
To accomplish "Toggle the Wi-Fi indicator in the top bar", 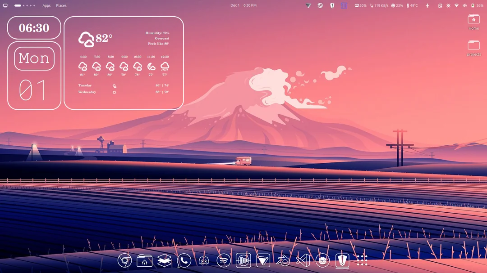I will click(x=457, y=6).
